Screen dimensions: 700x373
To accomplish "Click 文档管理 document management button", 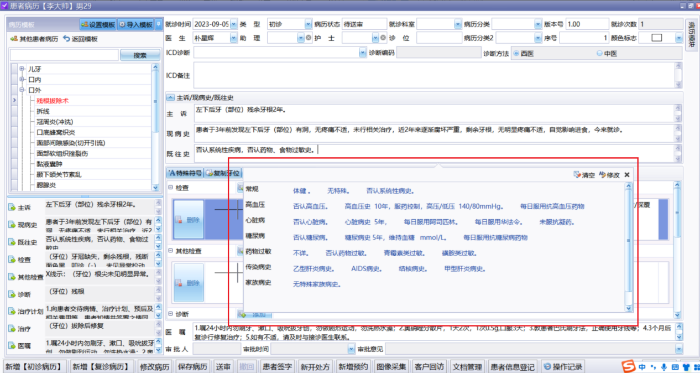I will pyautogui.click(x=468, y=366).
